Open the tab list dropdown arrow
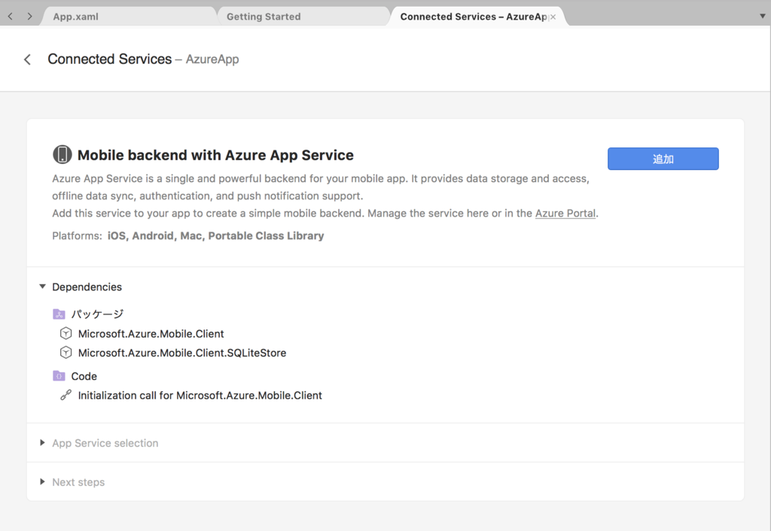The height and width of the screenshot is (531, 771). click(763, 17)
